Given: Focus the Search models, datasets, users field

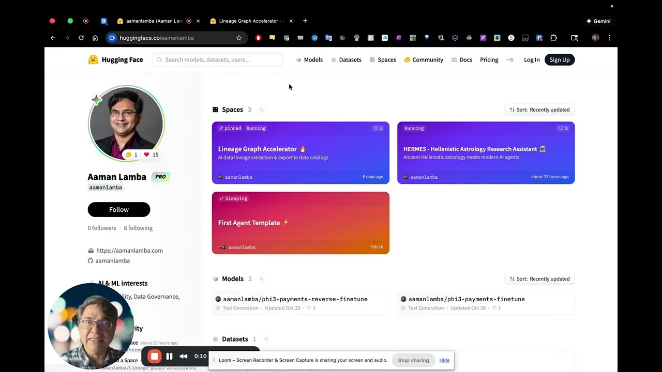Looking at the screenshot, I should 218,59.
